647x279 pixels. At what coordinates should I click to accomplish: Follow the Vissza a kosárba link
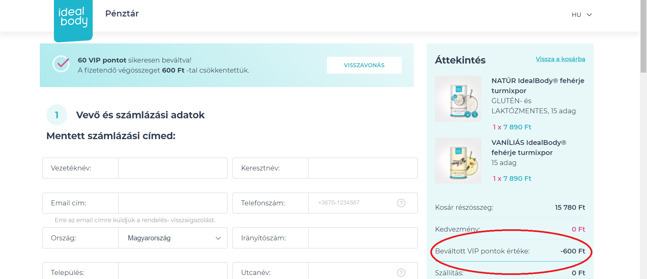point(560,59)
